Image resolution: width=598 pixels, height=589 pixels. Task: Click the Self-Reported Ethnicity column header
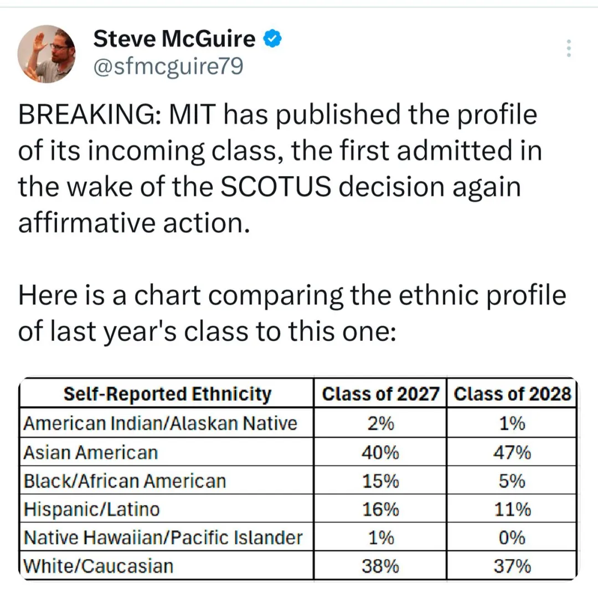(x=167, y=393)
